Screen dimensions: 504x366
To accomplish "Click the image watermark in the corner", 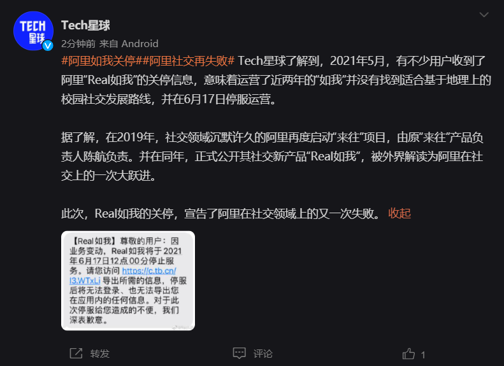I will point(183,327).
